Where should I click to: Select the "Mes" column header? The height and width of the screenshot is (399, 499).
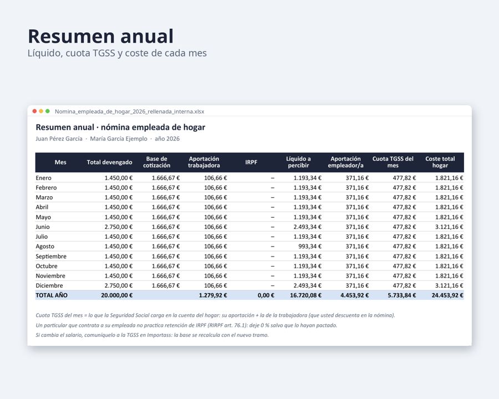point(60,162)
